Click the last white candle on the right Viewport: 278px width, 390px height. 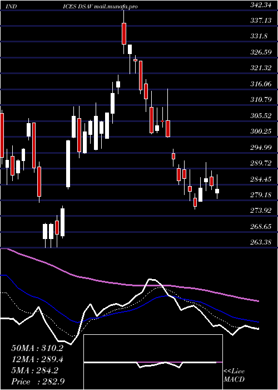point(217,191)
